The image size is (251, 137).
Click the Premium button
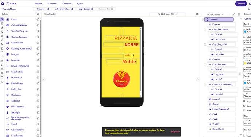click(x=241, y=4)
